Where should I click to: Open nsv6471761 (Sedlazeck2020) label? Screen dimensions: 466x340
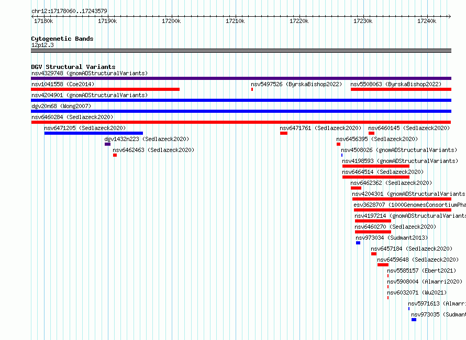click(x=320, y=128)
